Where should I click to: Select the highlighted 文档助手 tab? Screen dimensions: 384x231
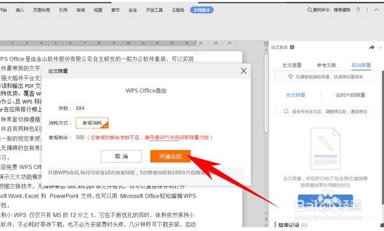pyautogui.click(x=202, y=10)
